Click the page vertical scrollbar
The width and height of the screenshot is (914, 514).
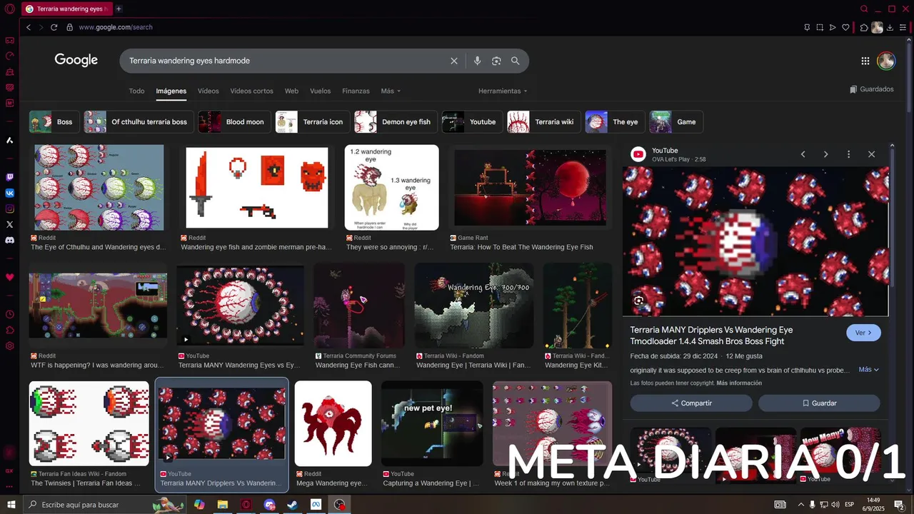909,79
